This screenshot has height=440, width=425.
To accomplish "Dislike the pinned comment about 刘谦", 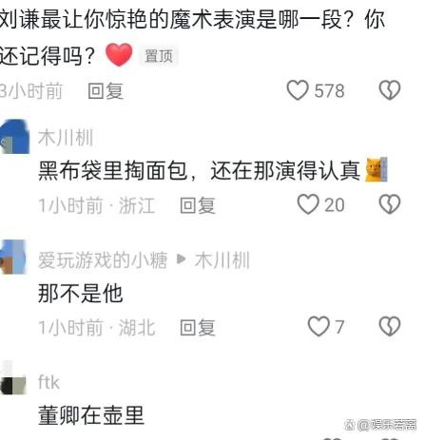I will pyautogui.click(x=390, y=90).
